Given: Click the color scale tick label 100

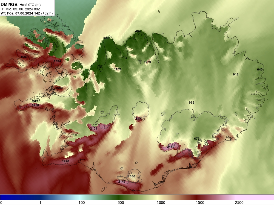Looking at the screenshot, I should click(x=82, y=203).
